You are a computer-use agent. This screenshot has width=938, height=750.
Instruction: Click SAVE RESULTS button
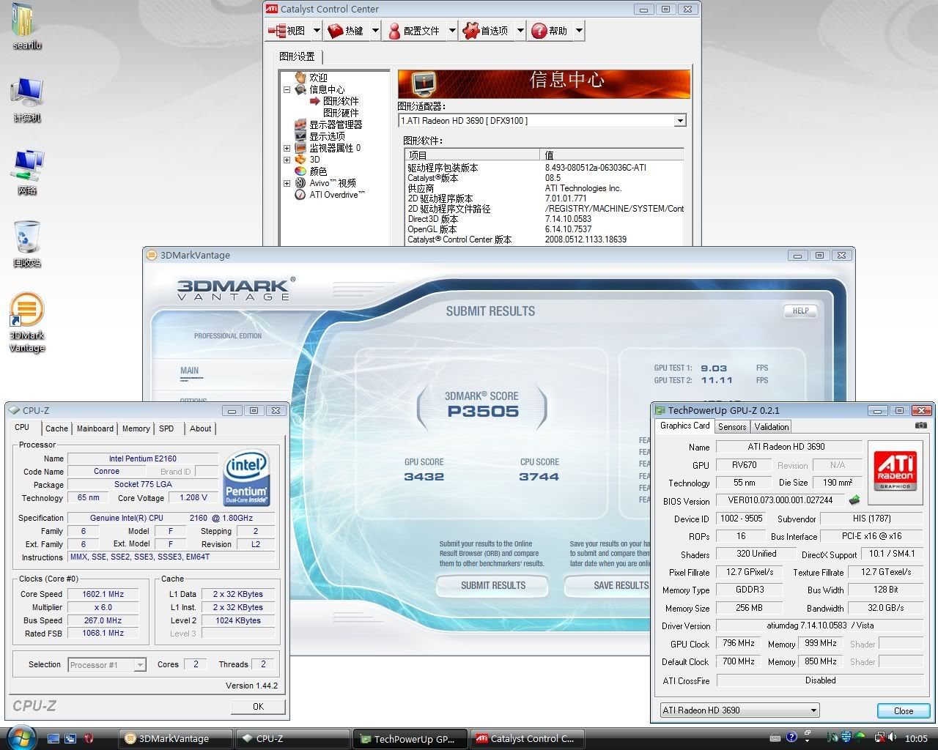point(608,585)
